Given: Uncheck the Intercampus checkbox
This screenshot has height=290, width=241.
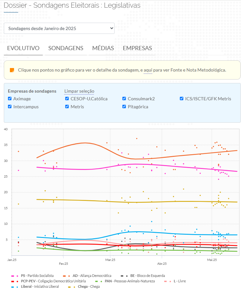Looking at the screenshot, I should click(10, 107).
